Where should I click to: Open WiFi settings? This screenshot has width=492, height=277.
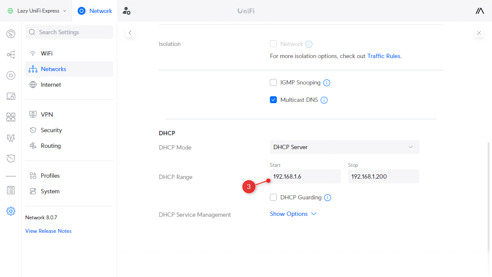69,53
